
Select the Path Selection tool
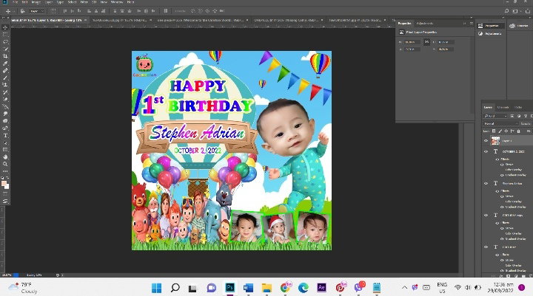(x=5, y=142)
